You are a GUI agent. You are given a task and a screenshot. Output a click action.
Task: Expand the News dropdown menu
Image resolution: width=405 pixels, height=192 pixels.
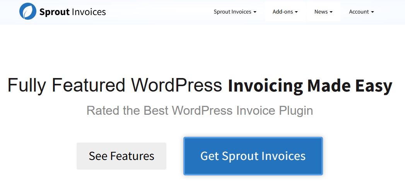tap(323, 12)
